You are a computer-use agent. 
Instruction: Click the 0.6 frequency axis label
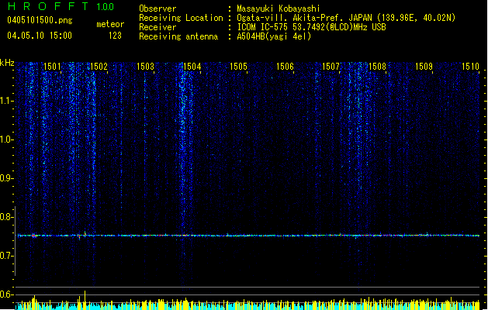click(x=6, y=294)
